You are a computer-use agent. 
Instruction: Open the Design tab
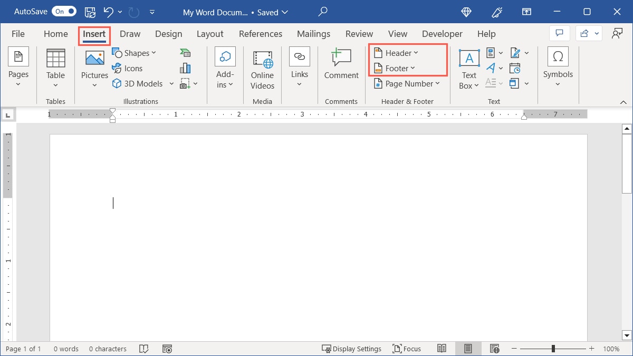pos(168,33)
